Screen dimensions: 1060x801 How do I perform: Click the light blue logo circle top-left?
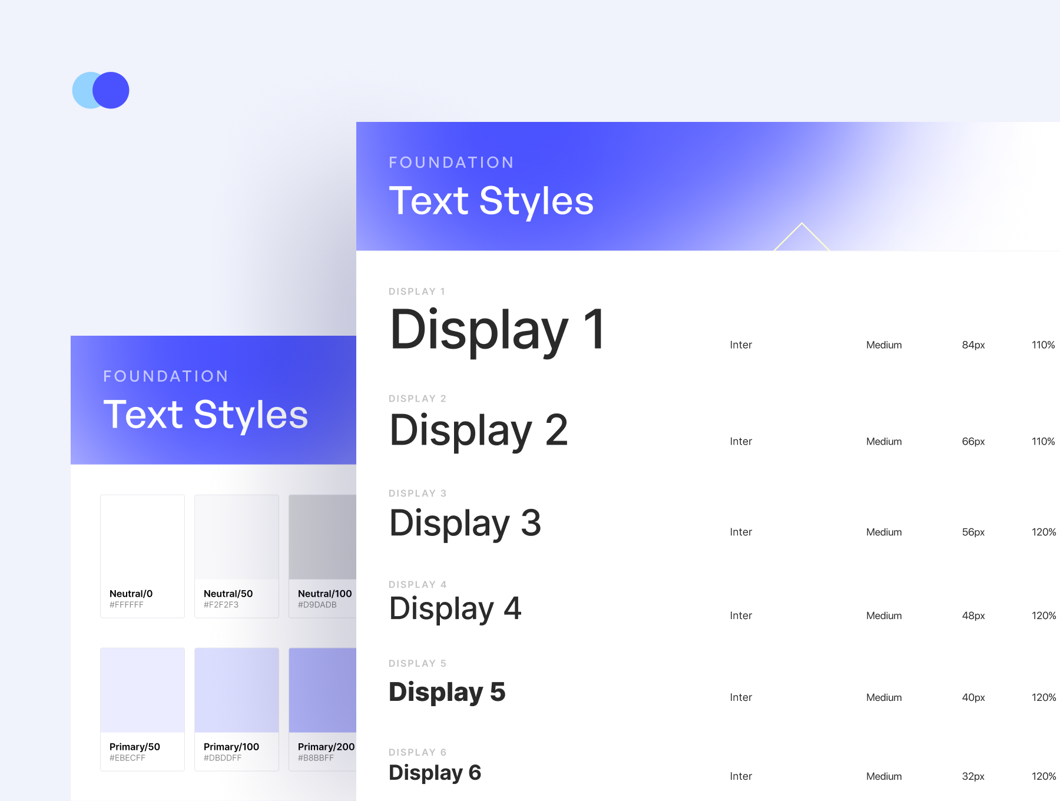click(x=84, y=90)
